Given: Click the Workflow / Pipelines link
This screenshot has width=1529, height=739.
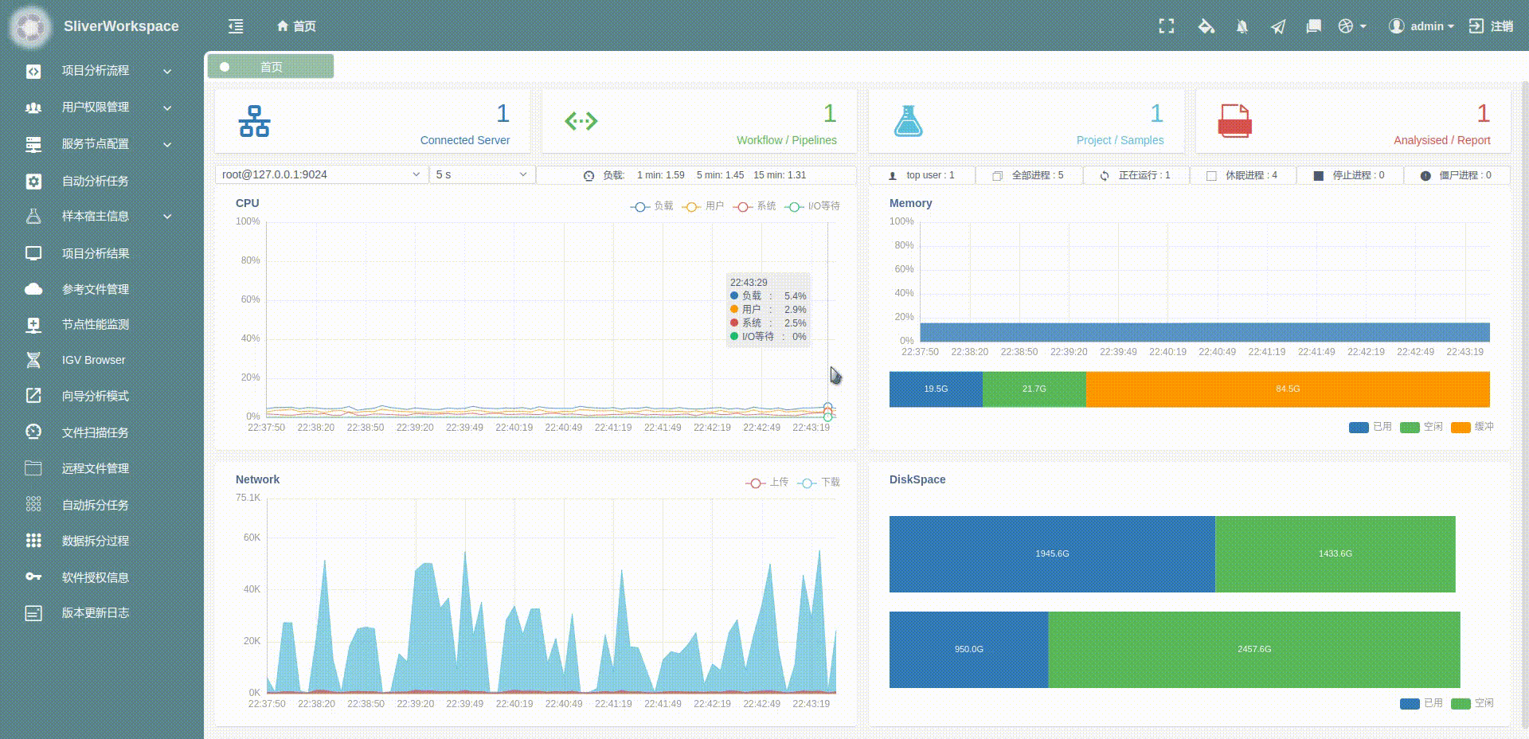Looking at the screenshot, I should tap(786, 140).
